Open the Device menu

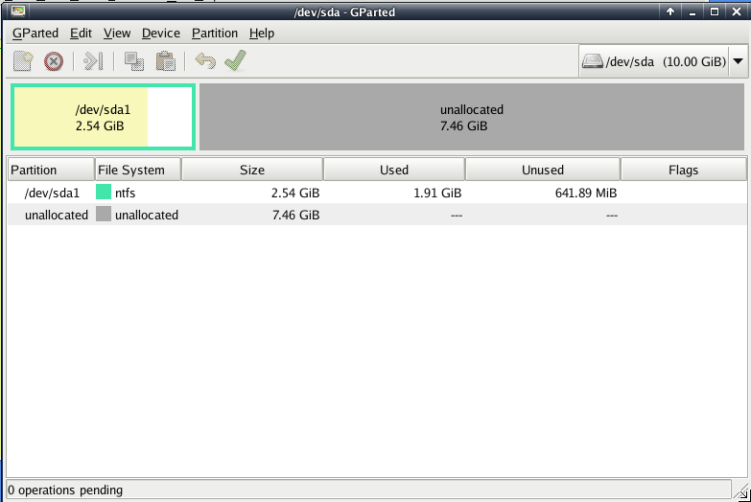(160, 33)
